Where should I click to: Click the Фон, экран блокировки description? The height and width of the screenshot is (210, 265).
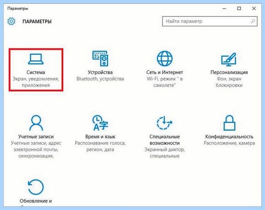click(229, 82)
